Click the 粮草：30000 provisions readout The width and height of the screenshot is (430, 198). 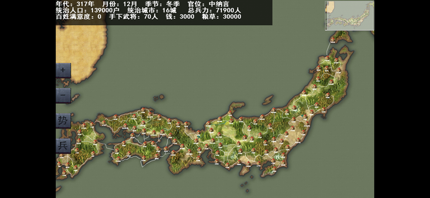click(x=221, y=17)
